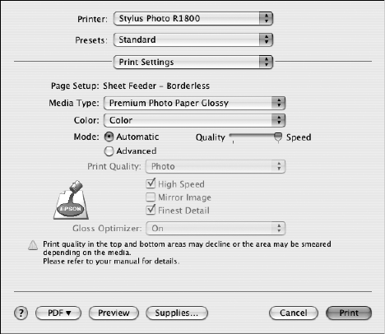Click the warning triangle icon
This screenshot has width=385, height=334.
(x=33, y=245)
